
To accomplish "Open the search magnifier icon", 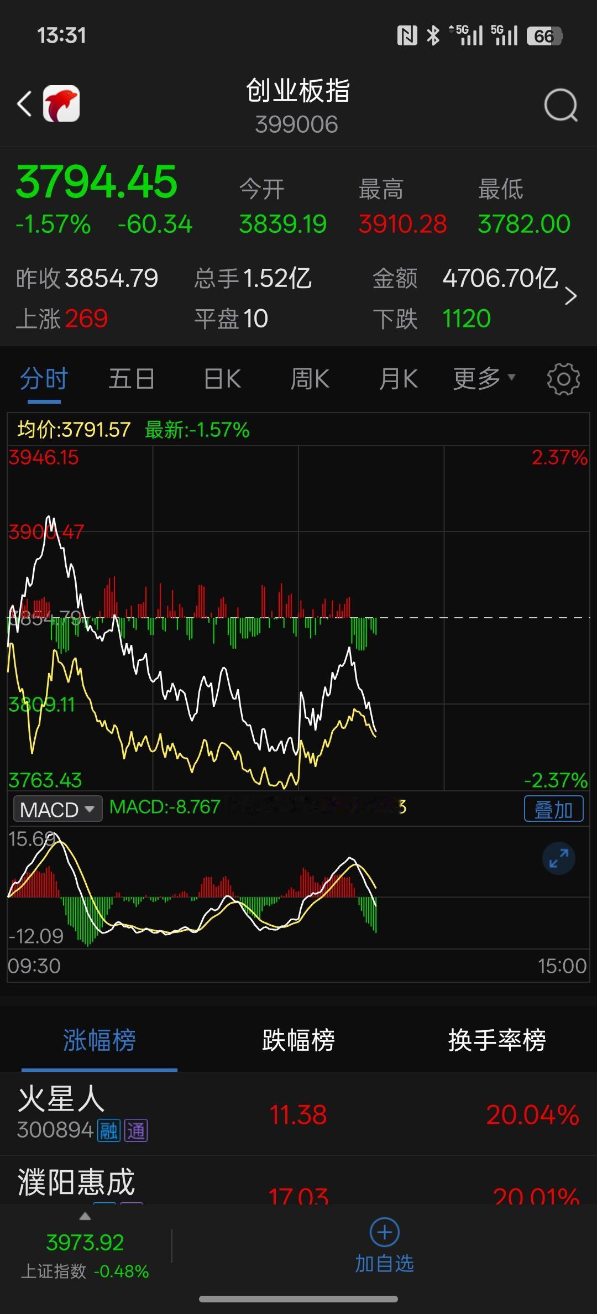I will click(x=561, y=105).
